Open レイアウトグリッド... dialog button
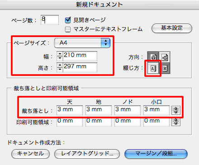This screenshot has width=199, height=165. [87, 154]
